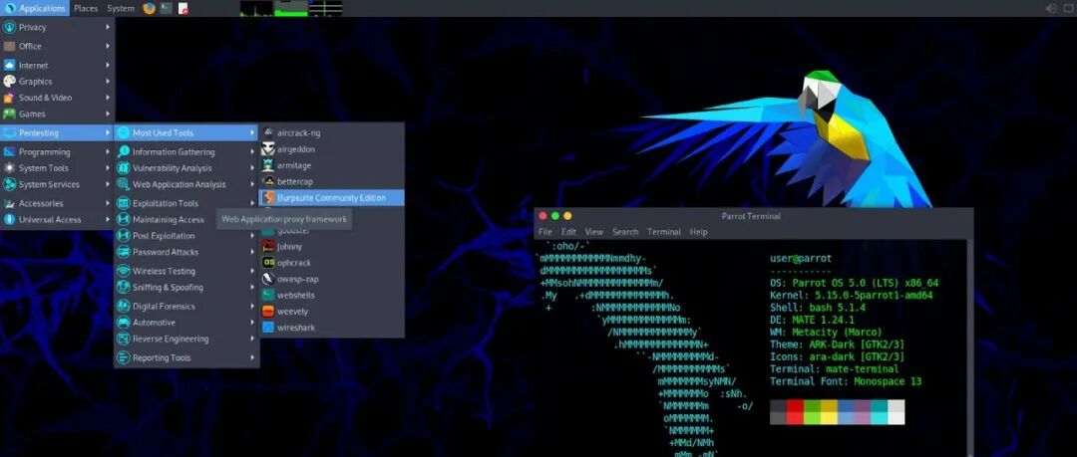
Task: Expand the Accessories submenu arrow
Action: 108,203
